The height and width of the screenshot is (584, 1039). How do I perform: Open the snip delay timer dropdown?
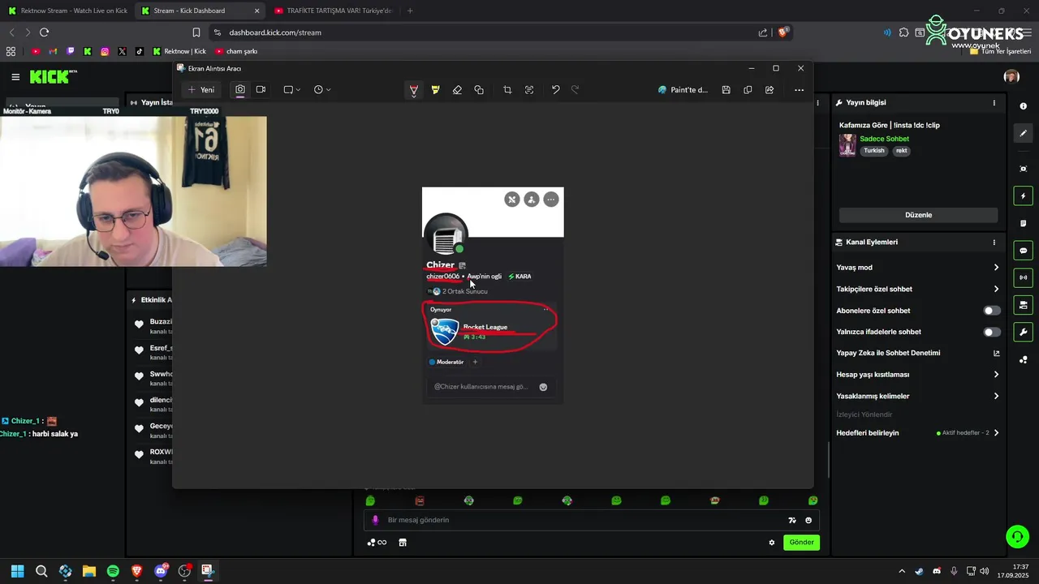coord(322,90)
